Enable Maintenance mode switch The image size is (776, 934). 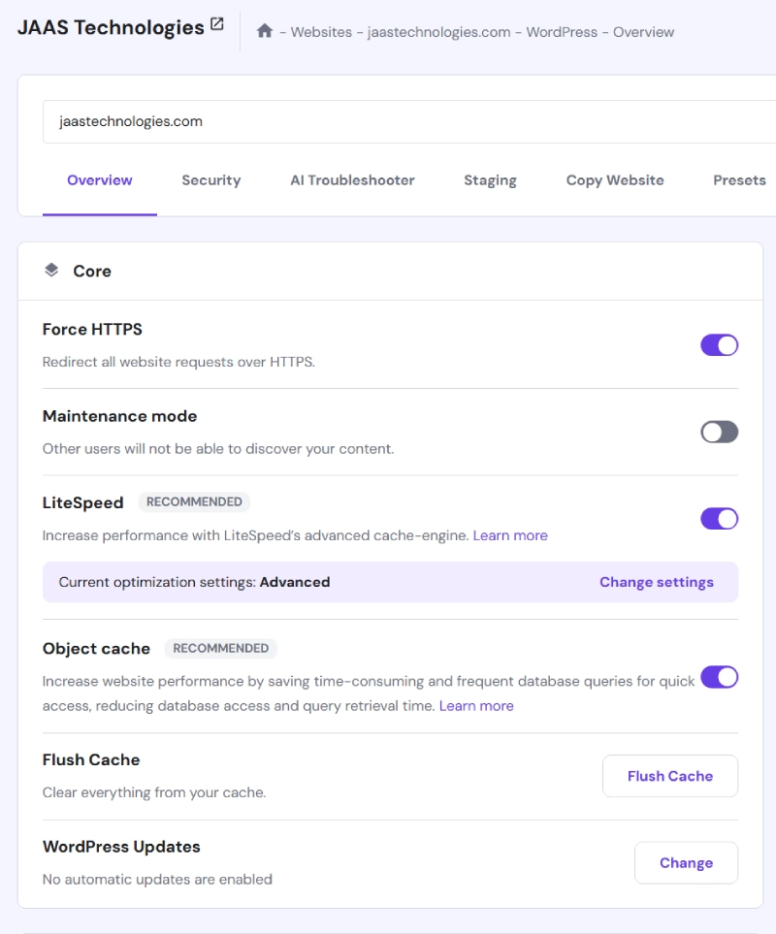click(x=719, y=432)
